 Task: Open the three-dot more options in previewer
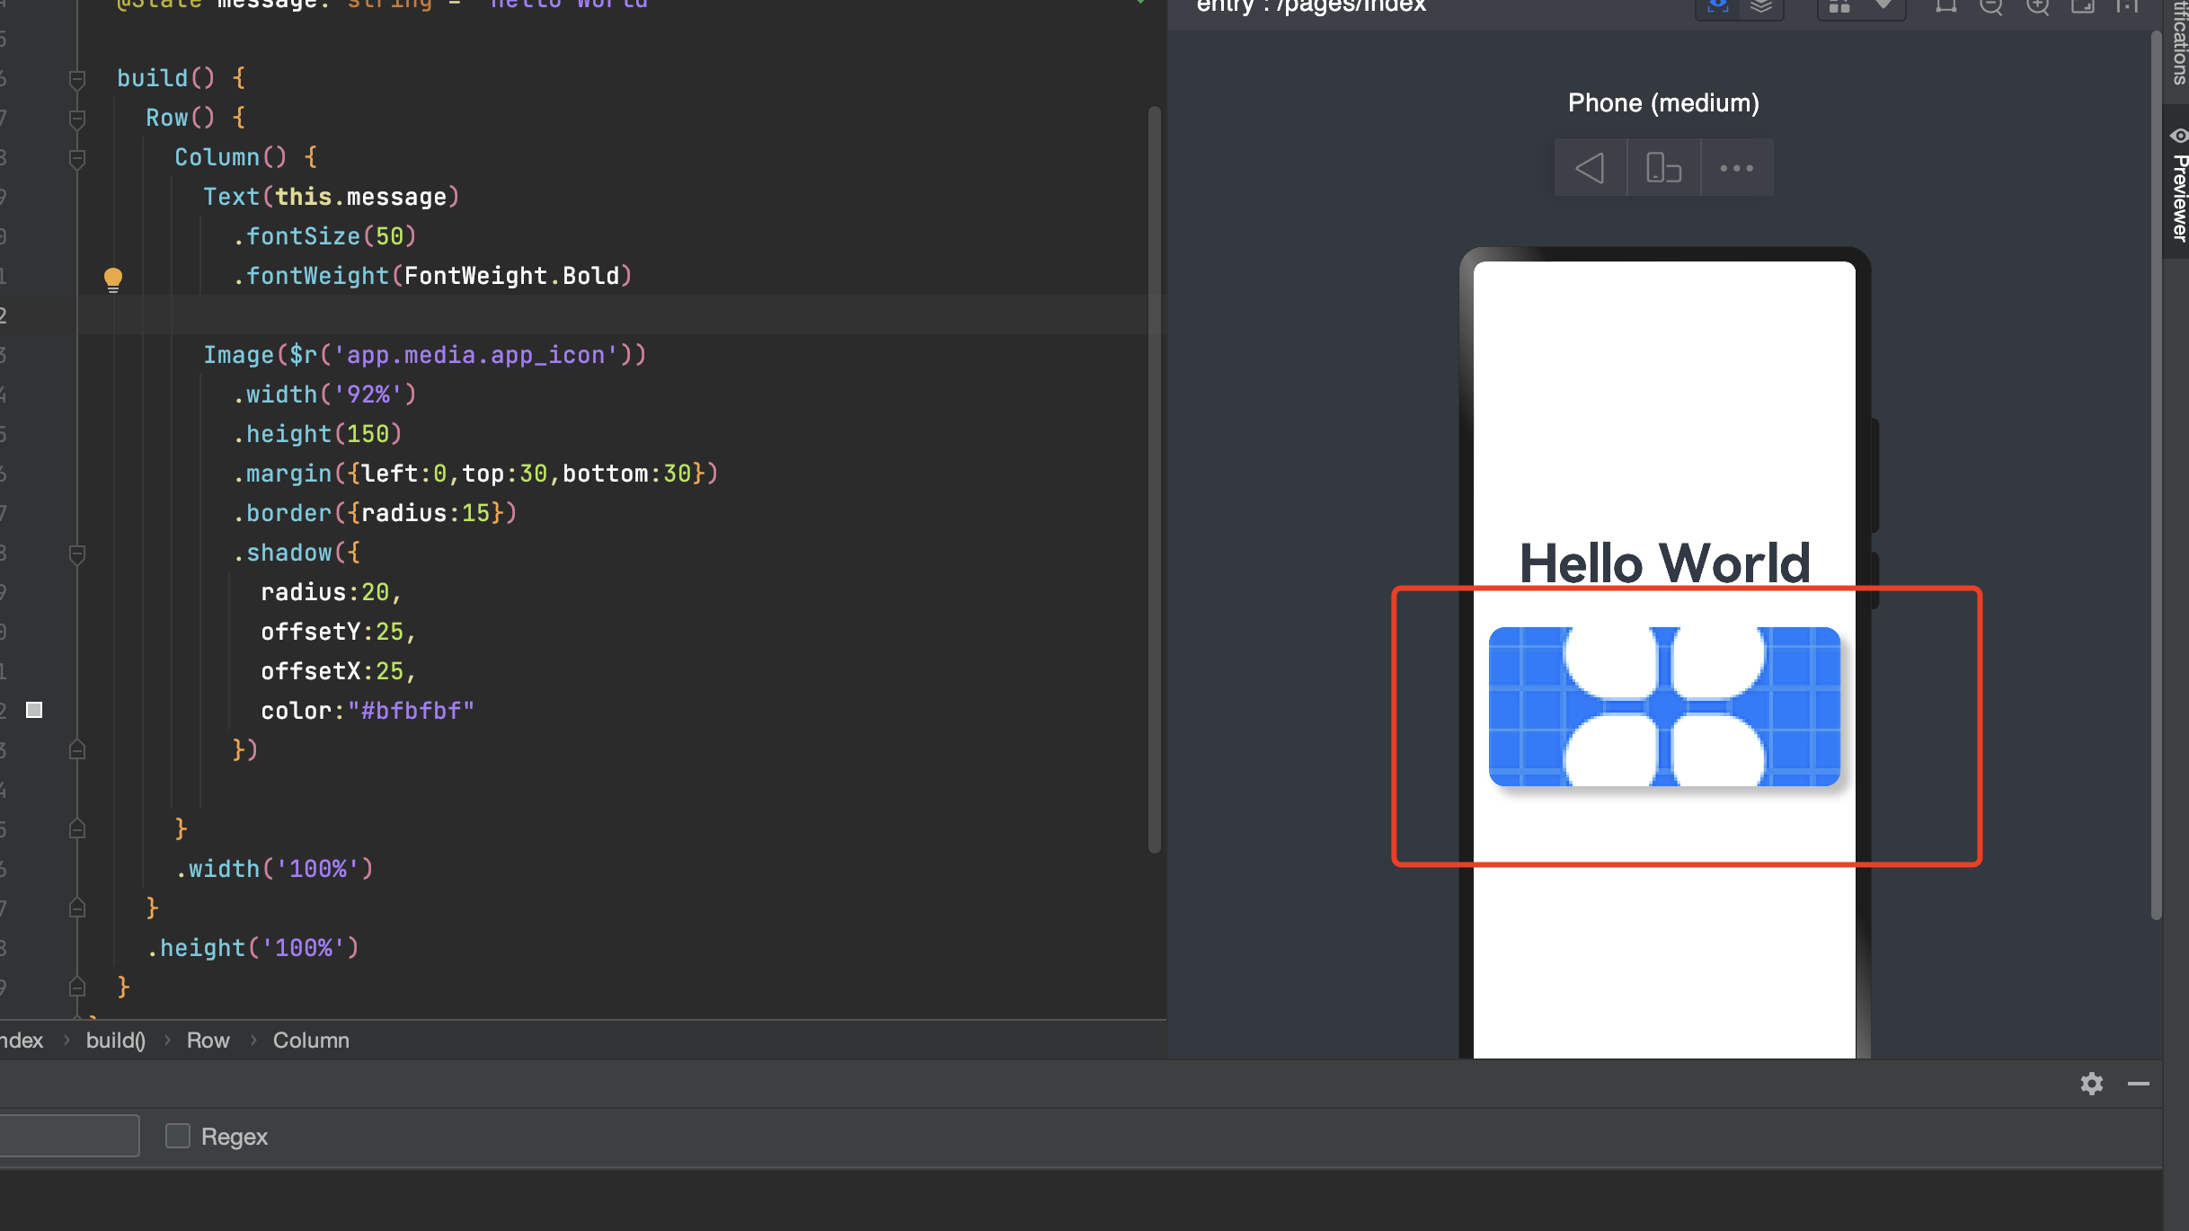[1736, 168]
